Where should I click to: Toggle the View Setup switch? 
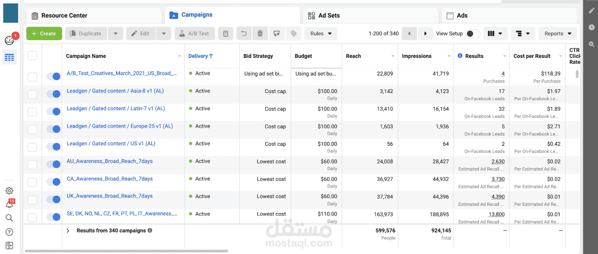click(x=473, y=34)
